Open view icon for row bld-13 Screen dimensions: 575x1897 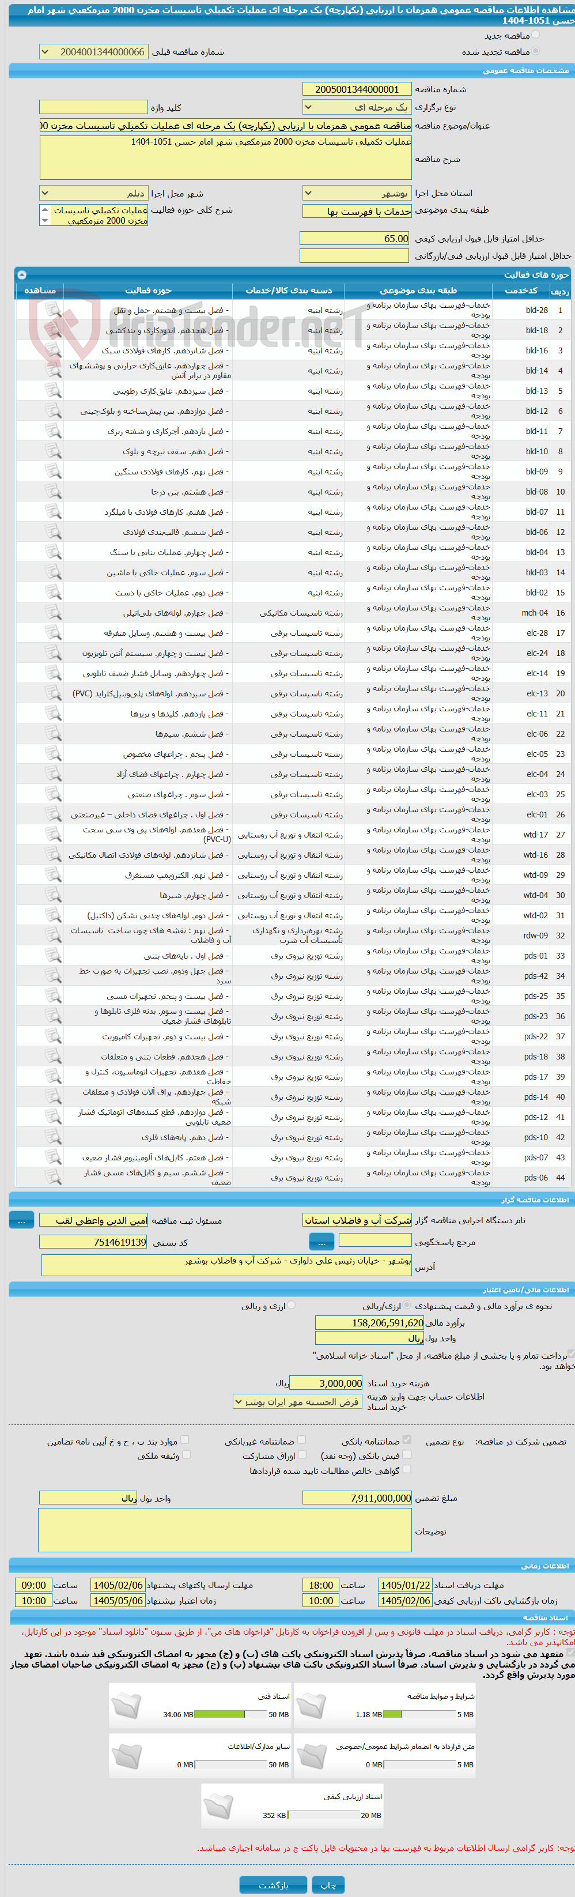(x=52, y=391)
